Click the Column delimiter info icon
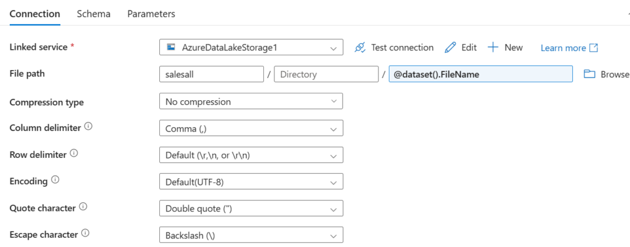The width and height of the screenshot is (630, 247). coord(88,127)
